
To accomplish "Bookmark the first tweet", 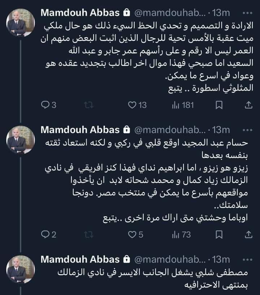I will point(218,105).
